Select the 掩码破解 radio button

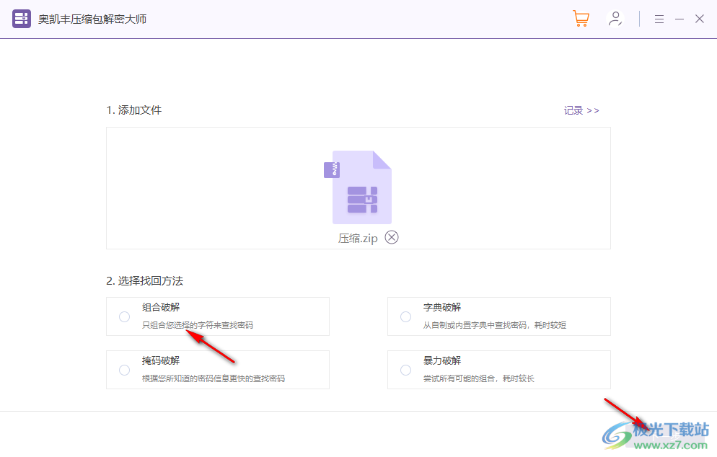pos(124,371)
